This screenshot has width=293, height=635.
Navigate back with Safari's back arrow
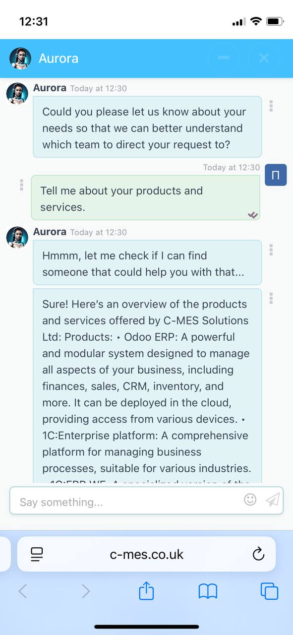pos(23,591)
